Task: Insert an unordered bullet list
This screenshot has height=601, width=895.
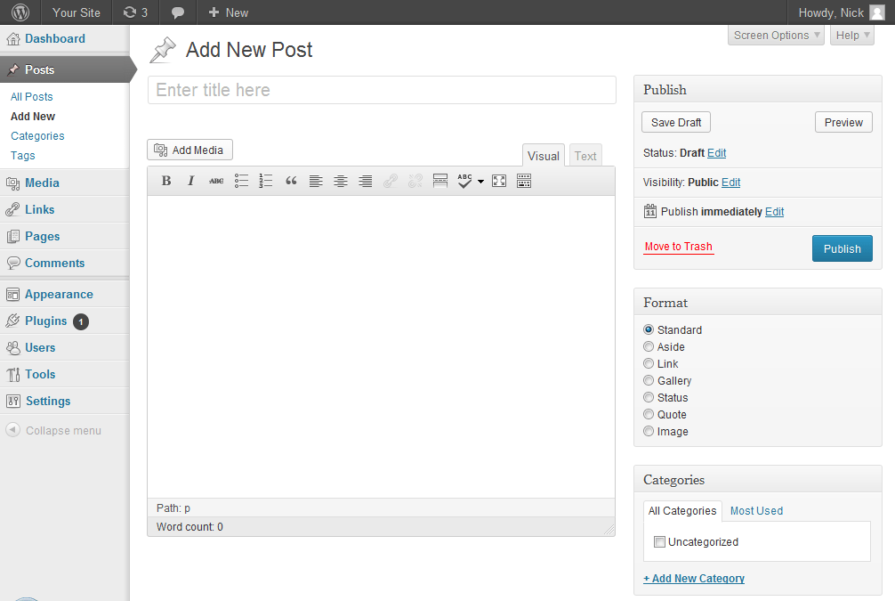Action: coord(241,181)
